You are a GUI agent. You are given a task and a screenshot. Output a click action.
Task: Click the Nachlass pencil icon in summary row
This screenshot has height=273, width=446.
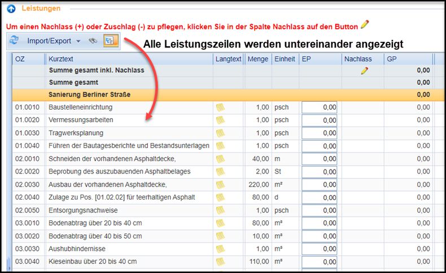pos(364,71)
